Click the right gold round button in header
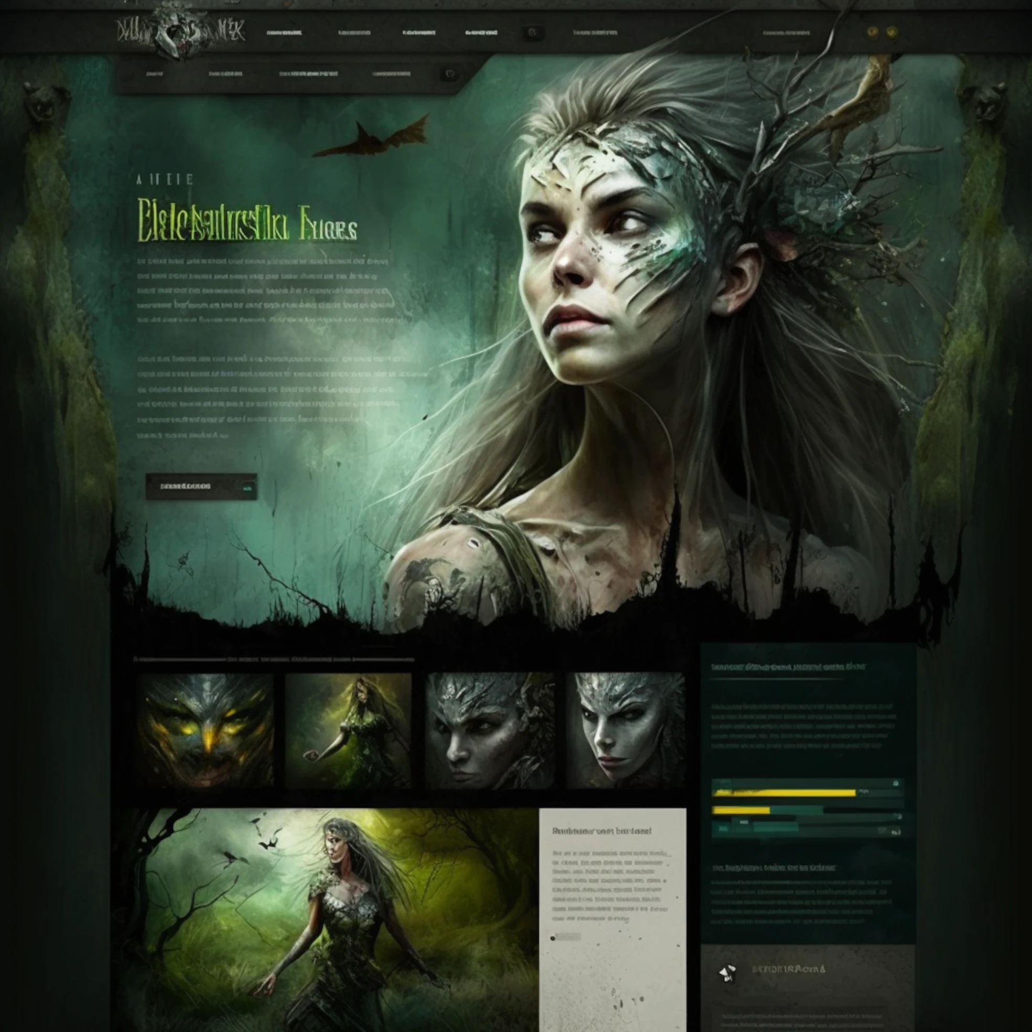 click(x=891, y=32)
